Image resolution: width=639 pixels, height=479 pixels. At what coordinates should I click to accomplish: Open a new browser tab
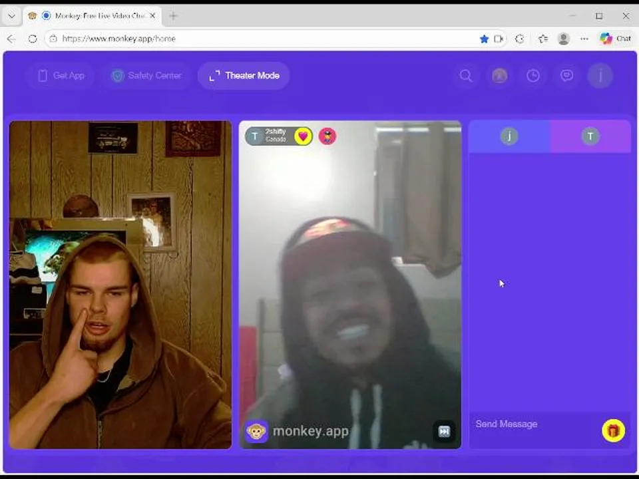pyautogui.click(x=173, y=16)
